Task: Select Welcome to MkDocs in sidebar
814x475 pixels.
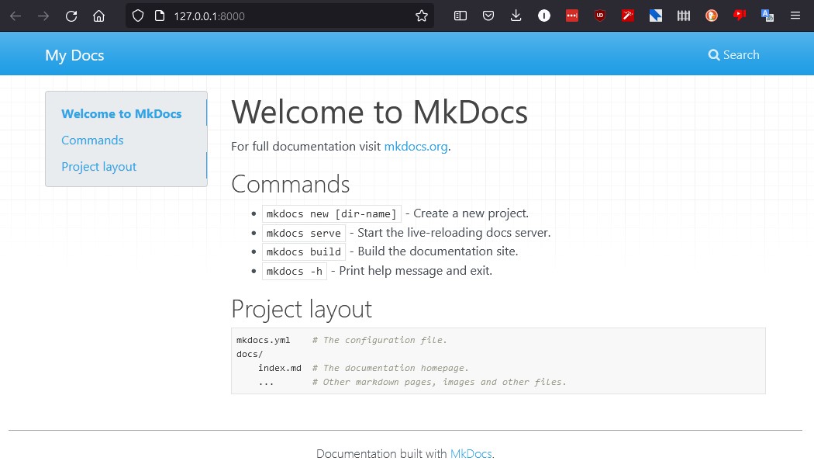Action: point(122,114)
